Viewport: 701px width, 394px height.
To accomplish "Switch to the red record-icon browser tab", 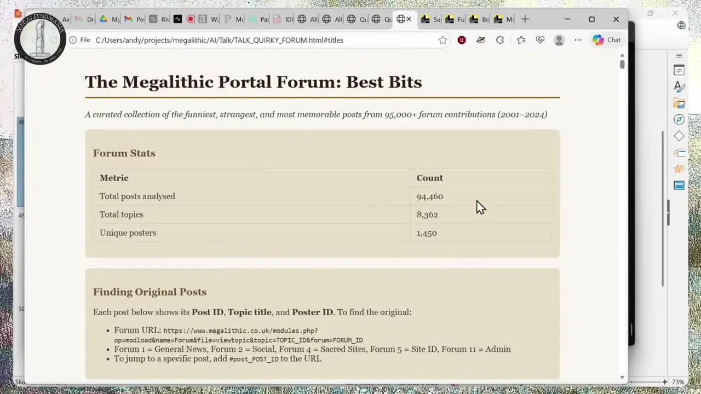I will coord(190,19).
